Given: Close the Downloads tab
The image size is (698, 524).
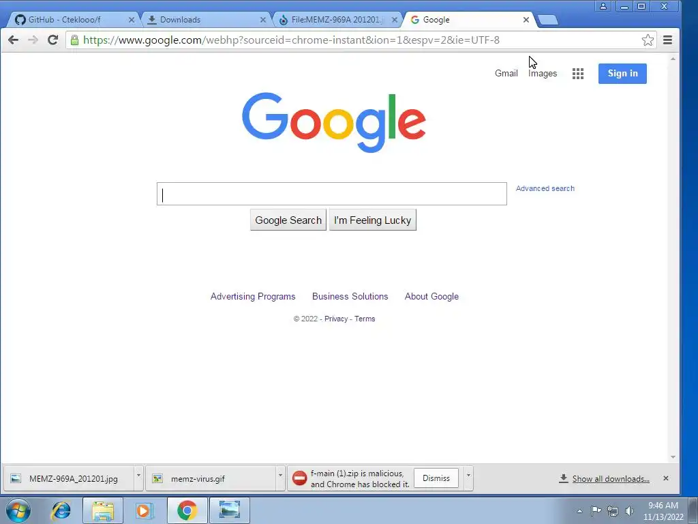Looking at the screenshot, I should click(x=263, y=20).
